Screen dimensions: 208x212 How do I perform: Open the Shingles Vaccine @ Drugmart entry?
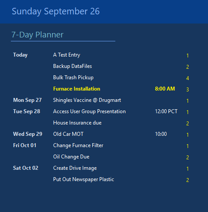click(87, 100)
